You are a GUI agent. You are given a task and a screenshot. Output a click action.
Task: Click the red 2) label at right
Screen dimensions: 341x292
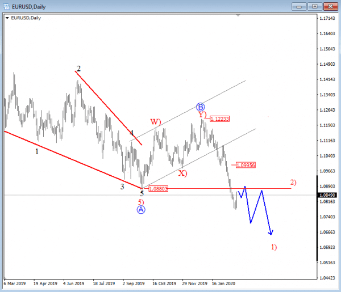click(x=293, y=182)
